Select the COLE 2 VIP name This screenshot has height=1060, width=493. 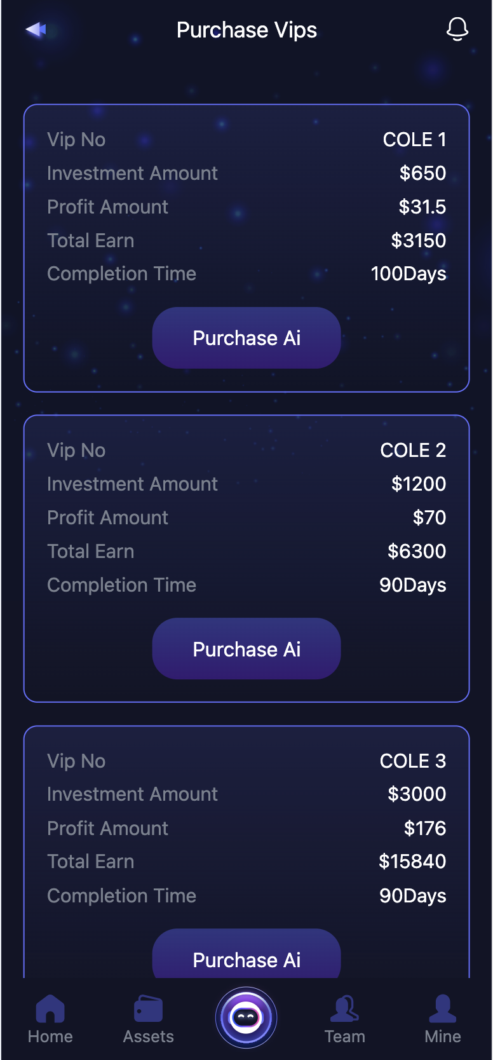(413, 451)
